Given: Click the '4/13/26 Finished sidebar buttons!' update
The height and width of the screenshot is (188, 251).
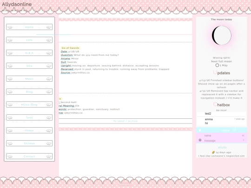Looking at the screenshot, I should point(222,80).
